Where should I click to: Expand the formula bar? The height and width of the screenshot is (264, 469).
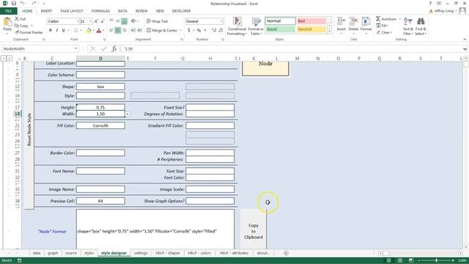[465, 49]
